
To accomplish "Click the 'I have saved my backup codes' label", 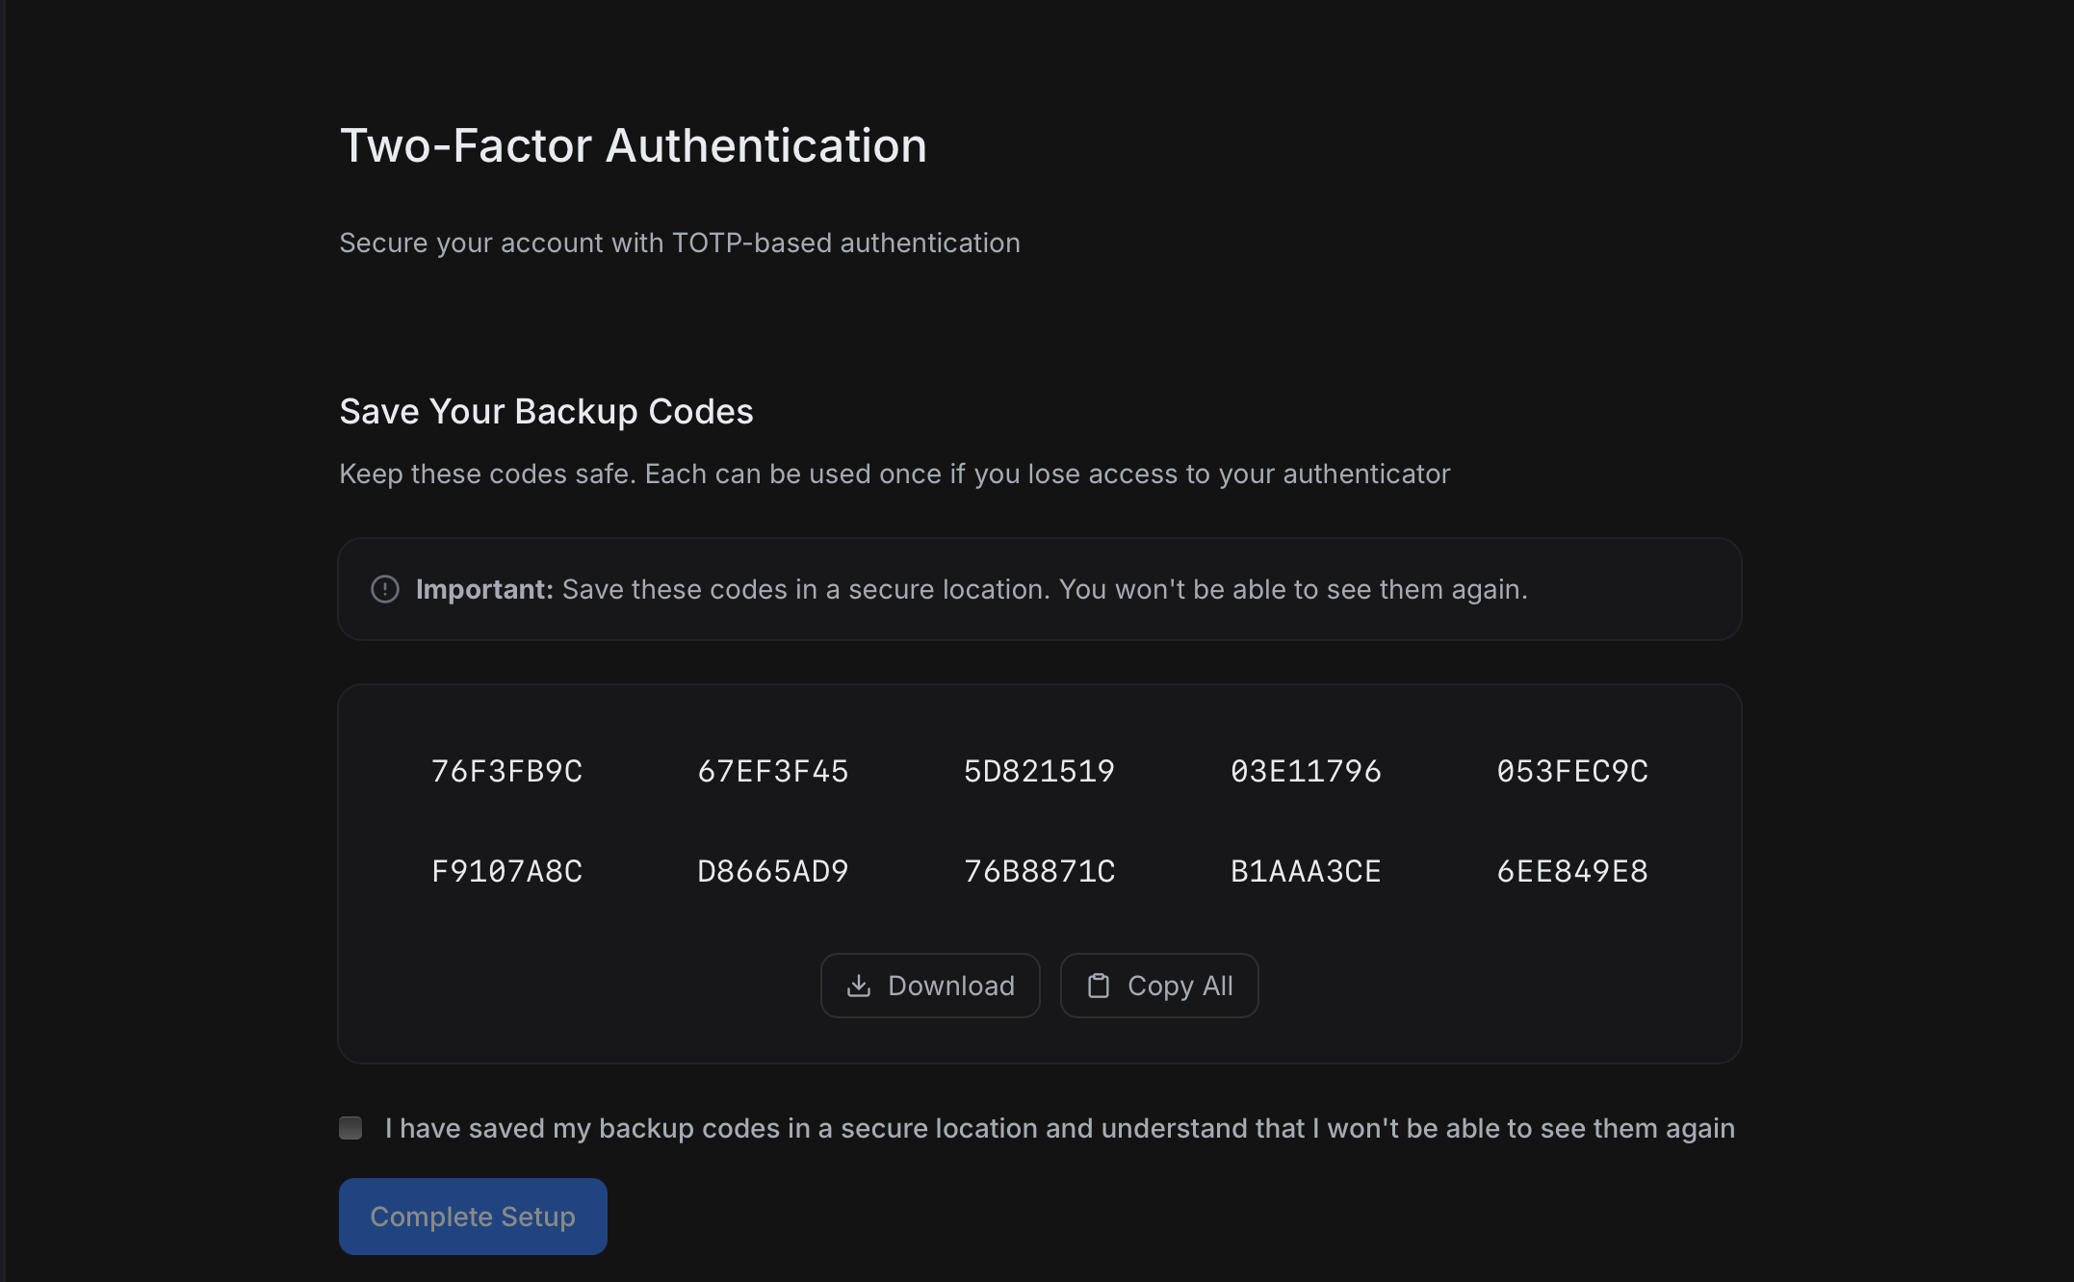I will point(1060,1128).
